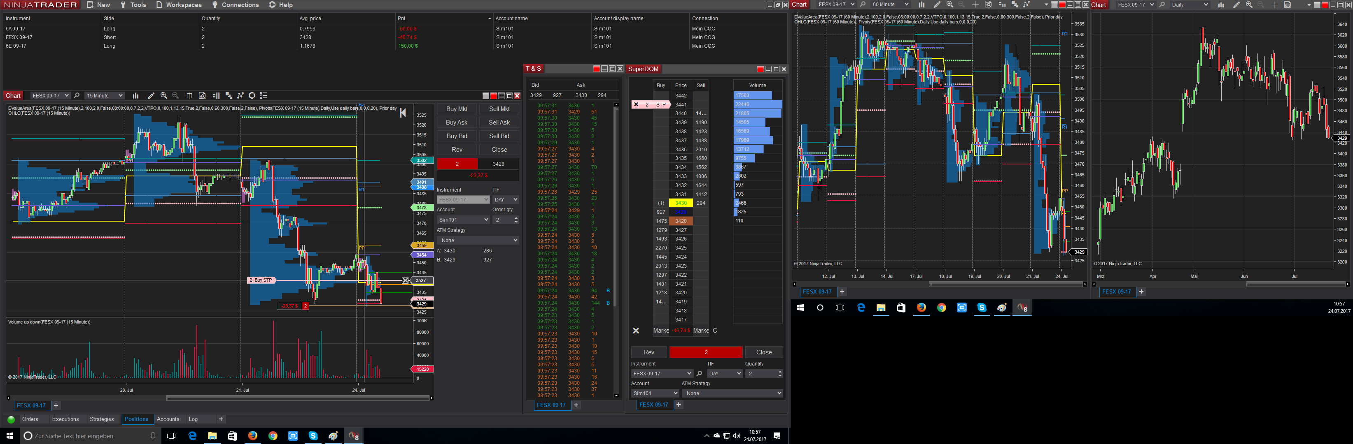Zoom in on the 15 Minute chart

(x=164, y=95)
